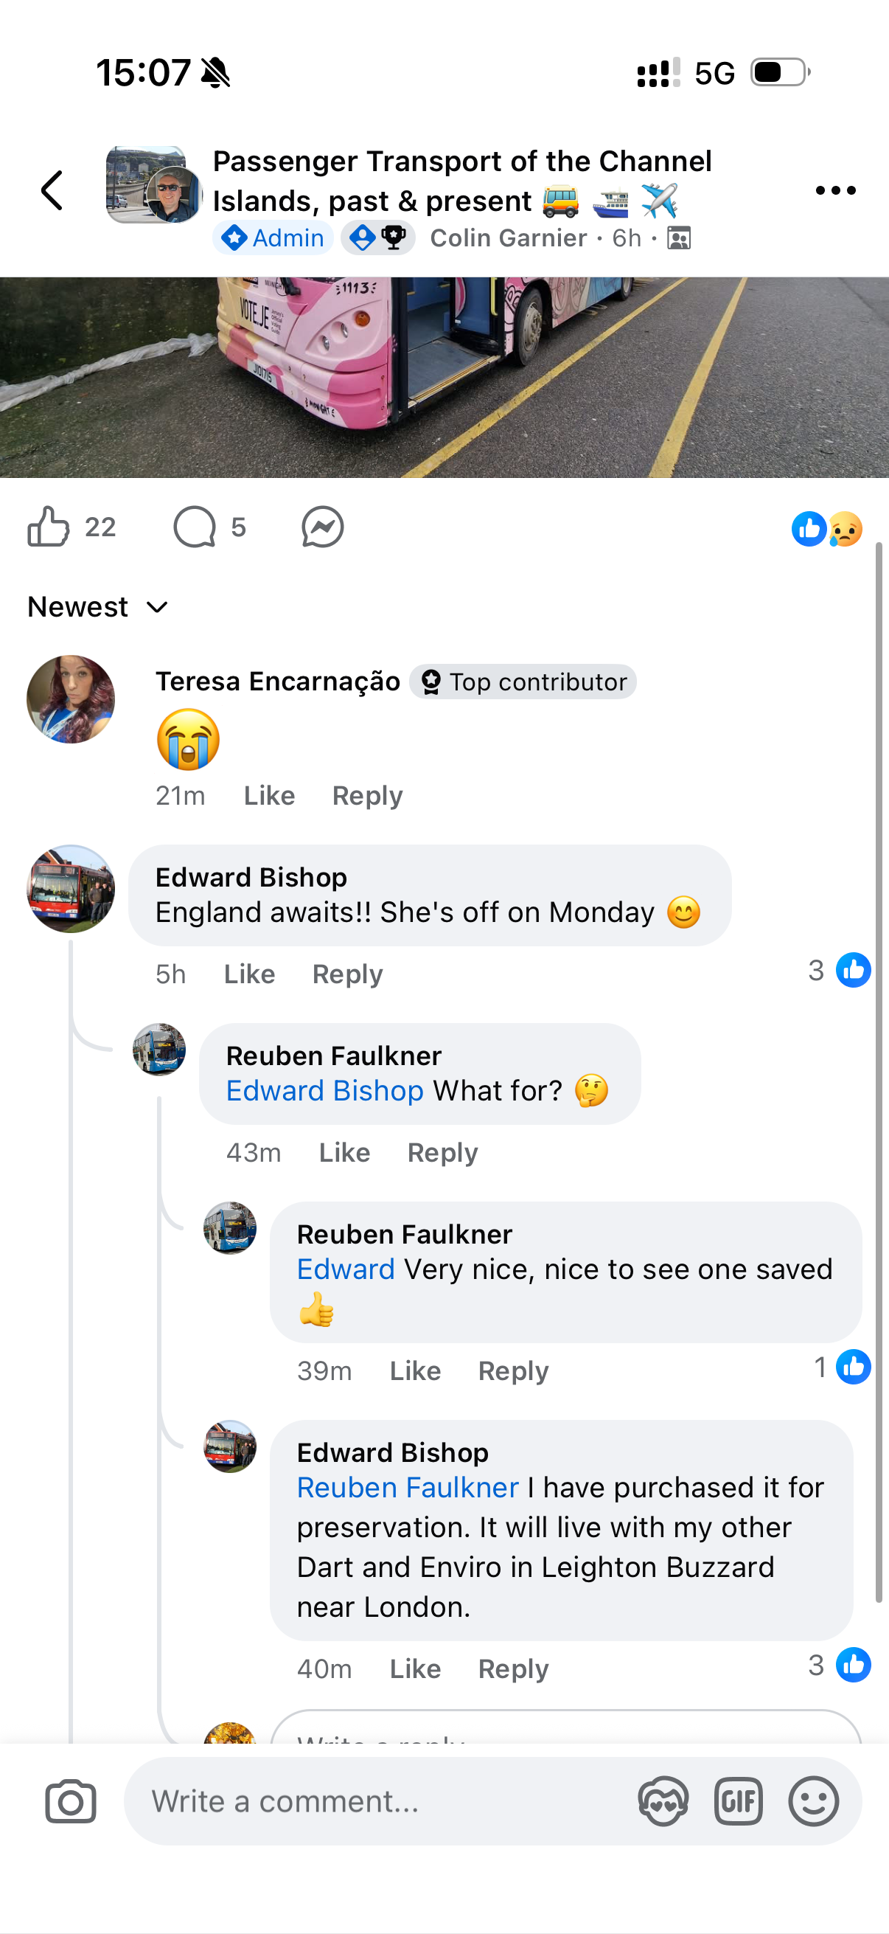
Task: Share post via Messenger icon
Action: 323,527
